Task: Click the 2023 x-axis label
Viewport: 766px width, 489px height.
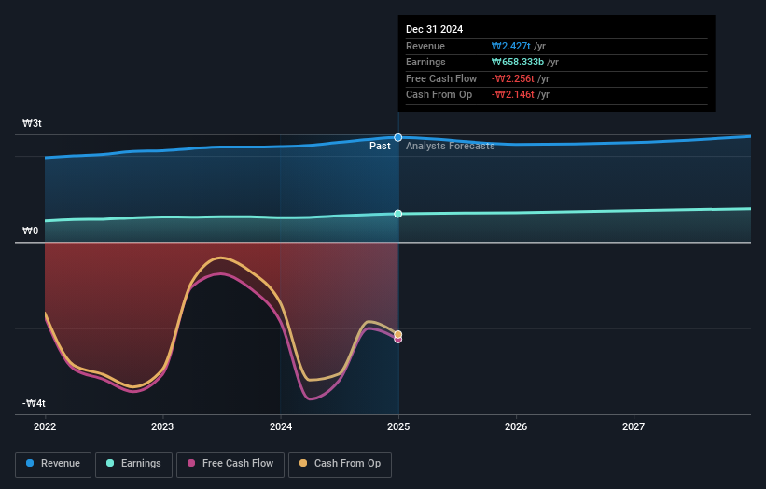Action: (x=162, y=426)
